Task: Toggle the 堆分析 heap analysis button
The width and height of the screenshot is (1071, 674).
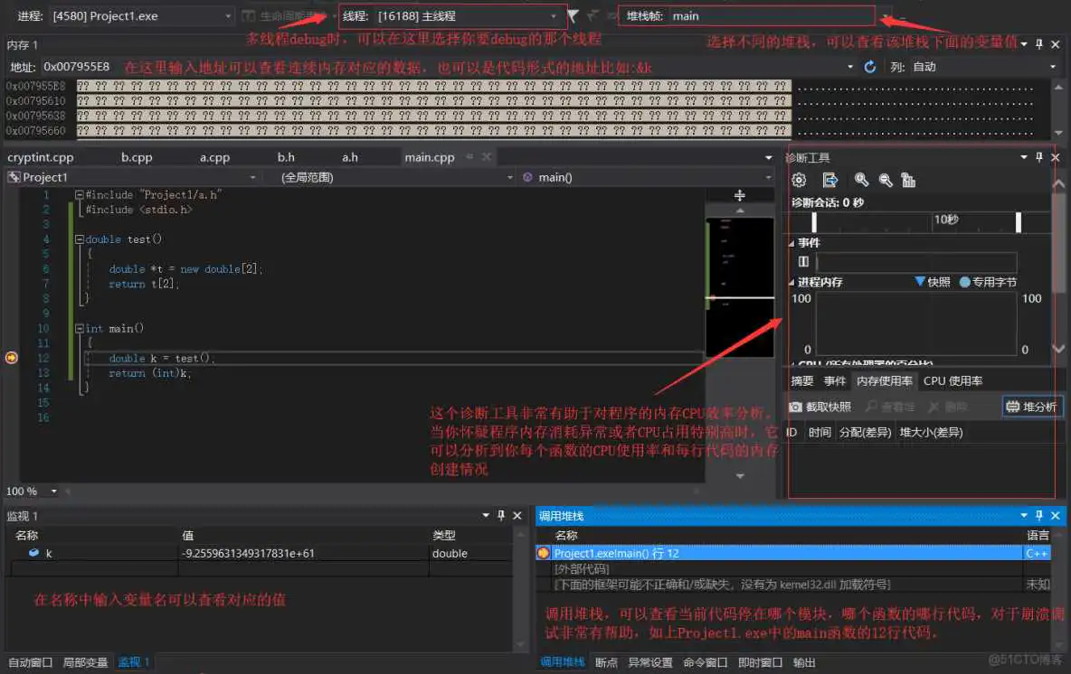Action: pyautogui.click(x=1032, y=406)
